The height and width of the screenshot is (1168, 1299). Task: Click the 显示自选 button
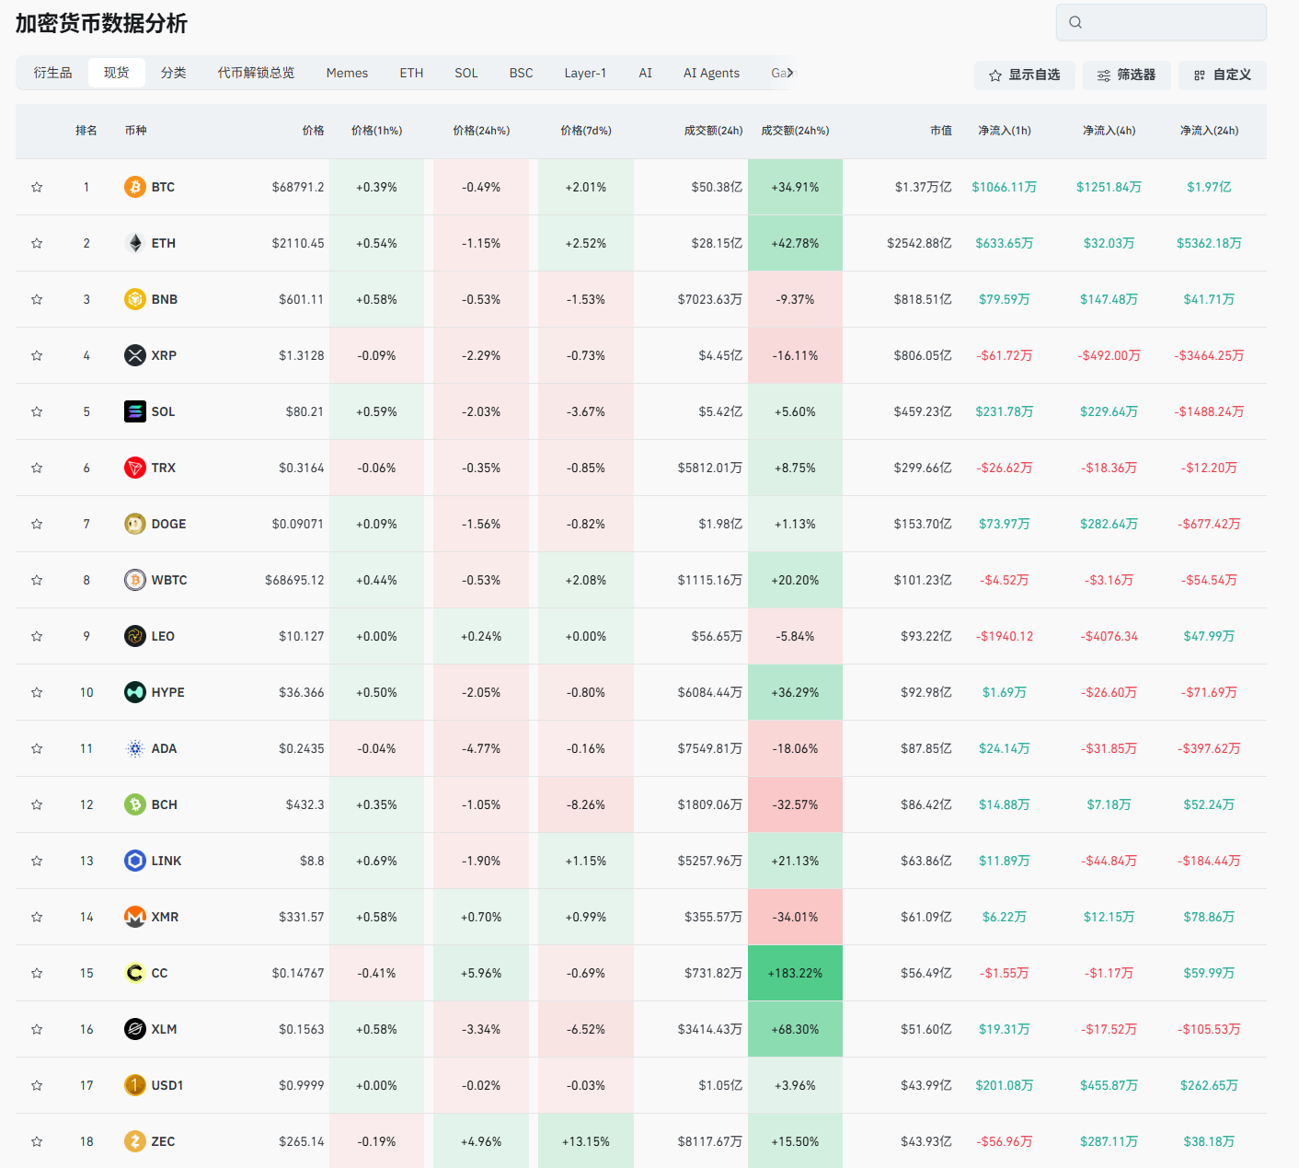(x=1024, y=75)
